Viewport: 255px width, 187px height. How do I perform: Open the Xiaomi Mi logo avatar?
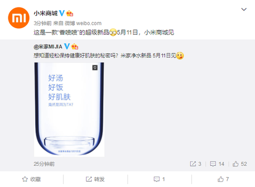coord(19,18)
